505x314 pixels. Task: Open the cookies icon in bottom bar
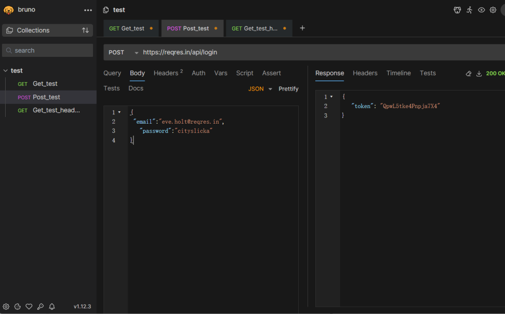(18, 307)
